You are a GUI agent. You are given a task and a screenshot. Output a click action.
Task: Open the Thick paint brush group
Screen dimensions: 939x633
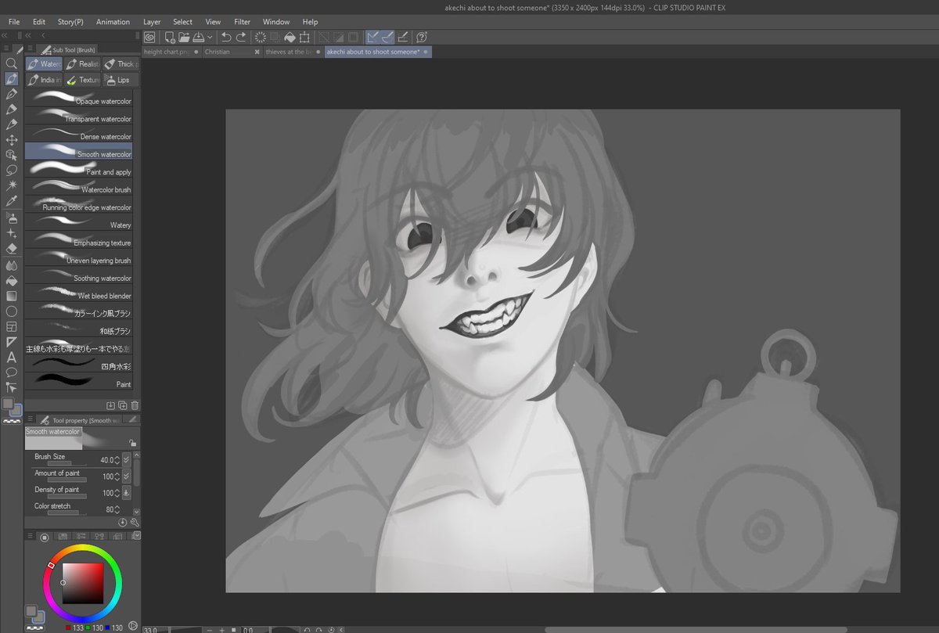[x=121, y=64]
